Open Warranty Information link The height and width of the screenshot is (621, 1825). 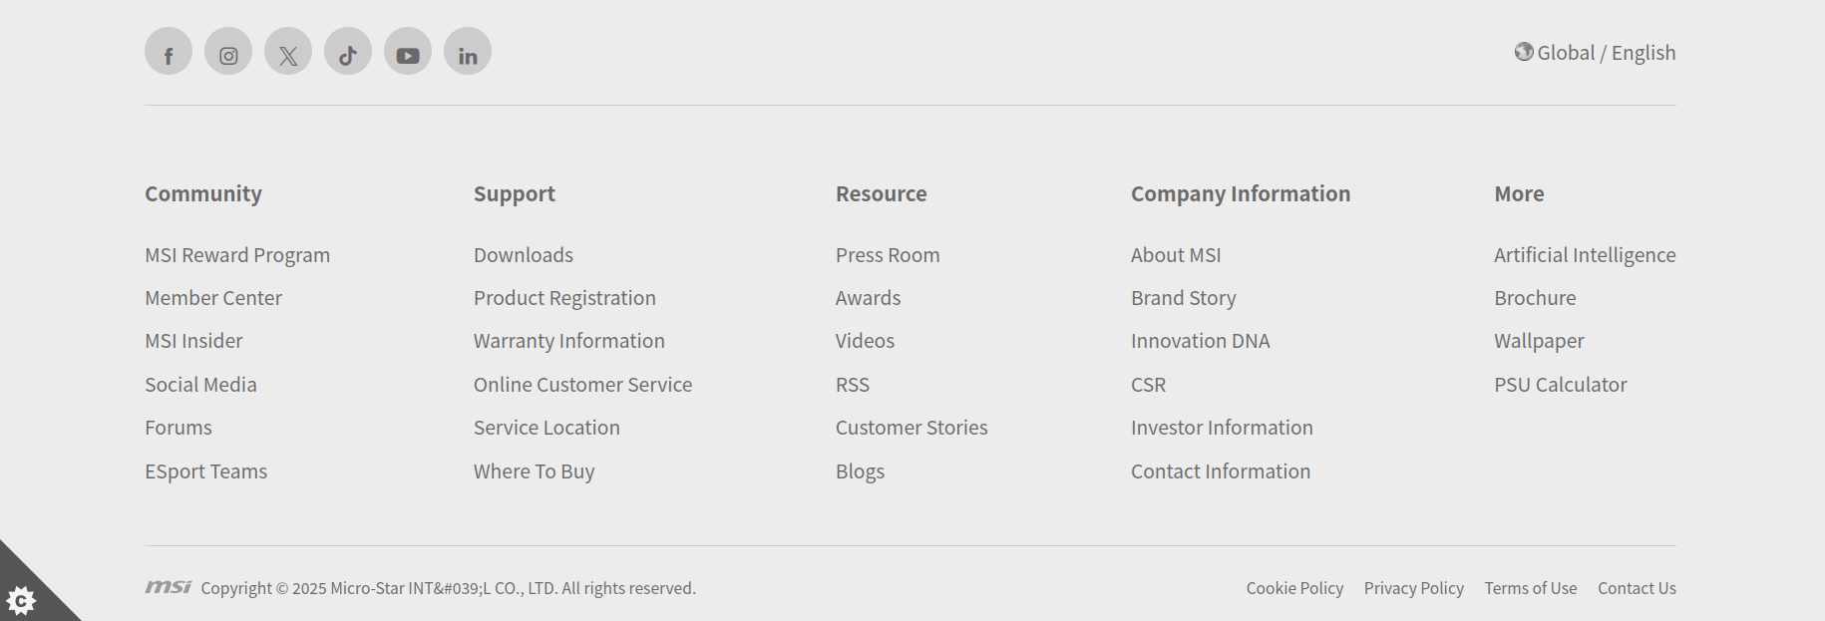568,341
